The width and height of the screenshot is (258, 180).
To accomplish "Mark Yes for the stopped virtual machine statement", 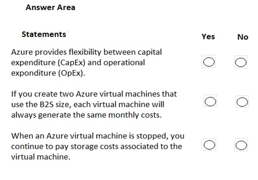I will [210, 145].
